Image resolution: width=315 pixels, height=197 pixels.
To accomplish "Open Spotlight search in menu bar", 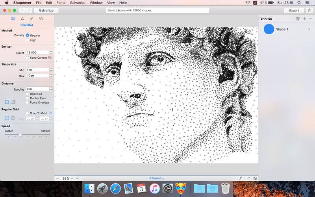I will tap(299, 3).
